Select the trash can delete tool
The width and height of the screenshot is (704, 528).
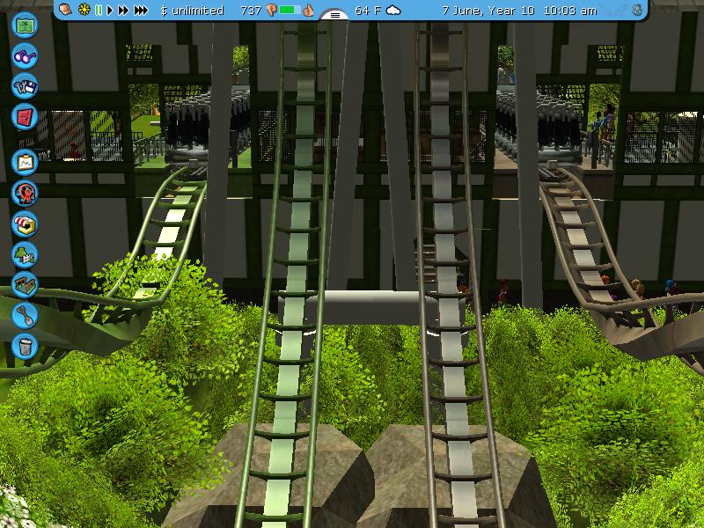coord(25,346)
